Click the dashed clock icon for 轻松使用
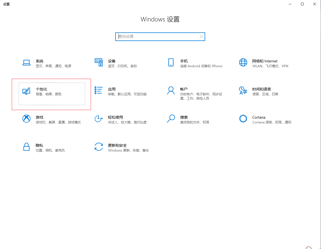321x249 pixels. point(98,119)
